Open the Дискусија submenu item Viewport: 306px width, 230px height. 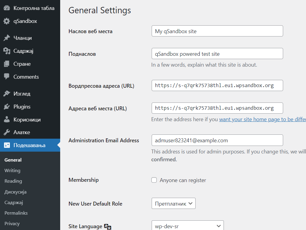[x=15, y=192]
